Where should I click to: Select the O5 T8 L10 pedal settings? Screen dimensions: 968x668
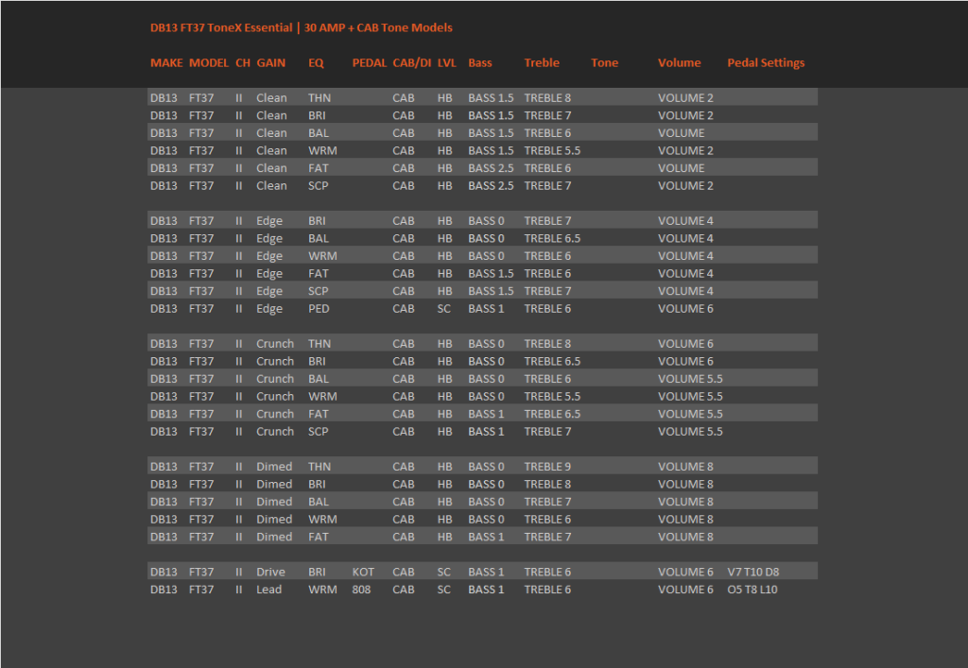click(x=752, y=590)
